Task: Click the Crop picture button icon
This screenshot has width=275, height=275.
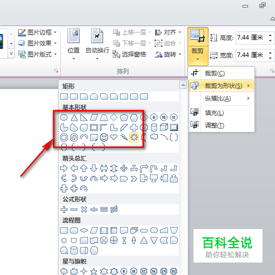Action: [x=198, y=37]
